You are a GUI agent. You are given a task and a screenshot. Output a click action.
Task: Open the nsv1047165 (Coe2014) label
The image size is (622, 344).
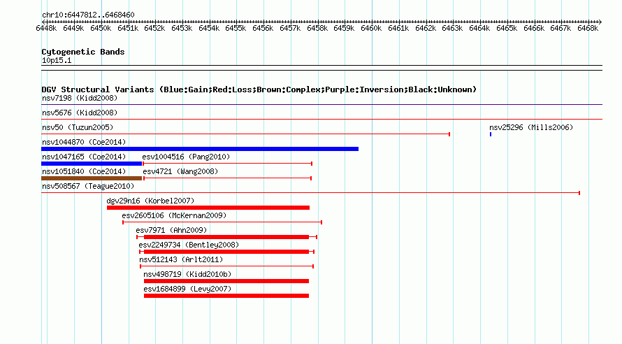tap(84, 157)
